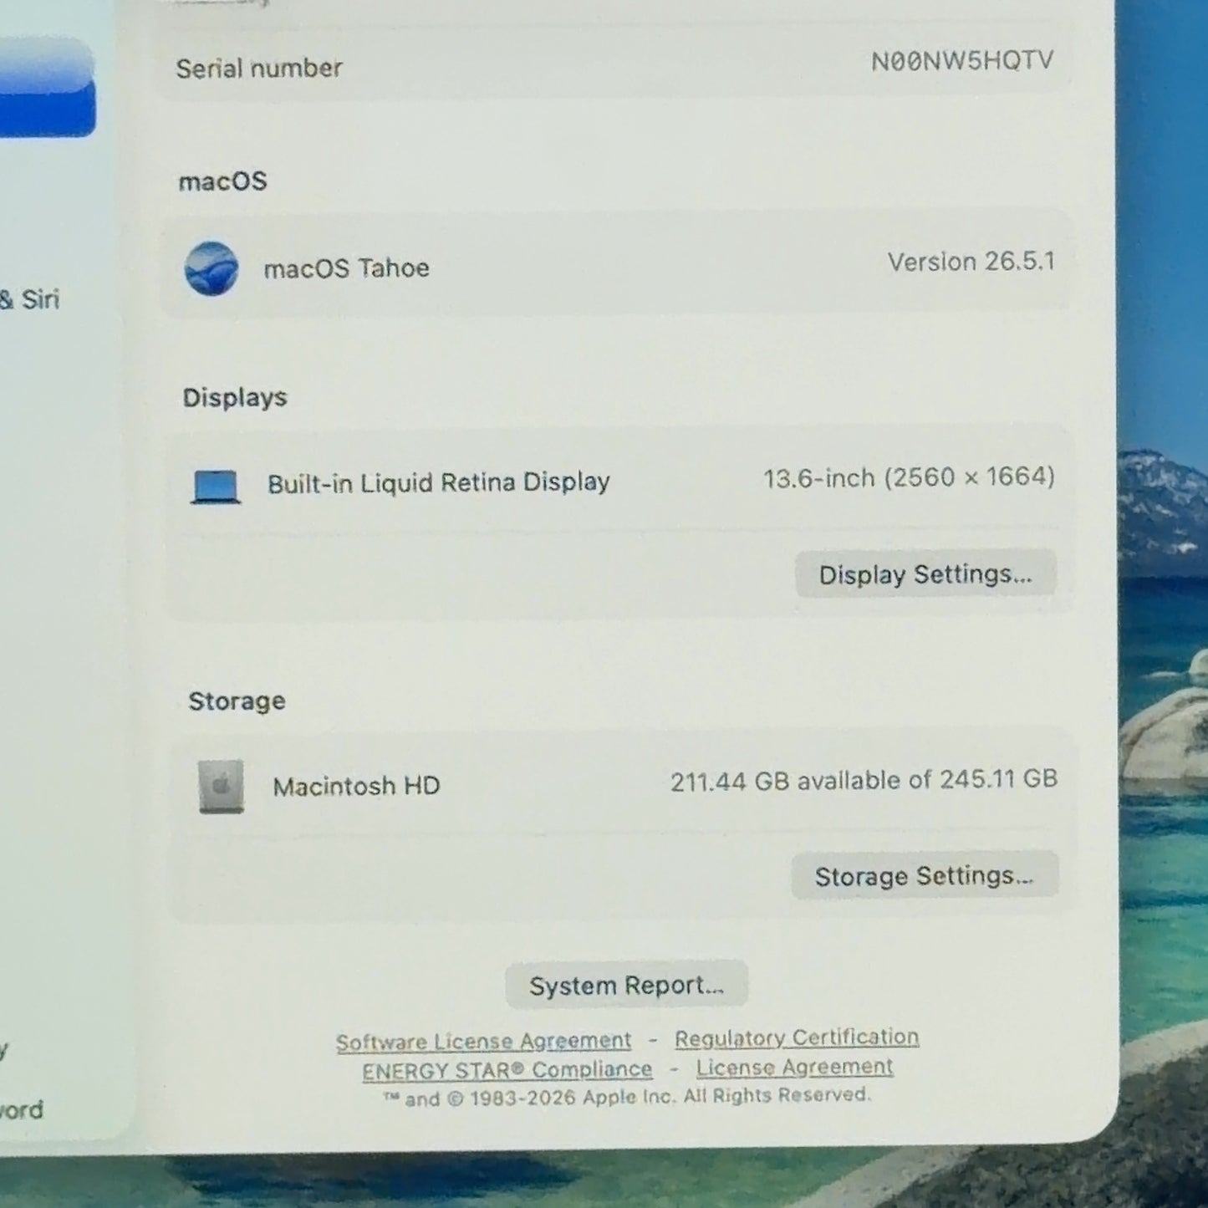The height and width of the screenshot is (1208, 1208).
Task: Click the Displays section heading
Action: coord(235,397)
